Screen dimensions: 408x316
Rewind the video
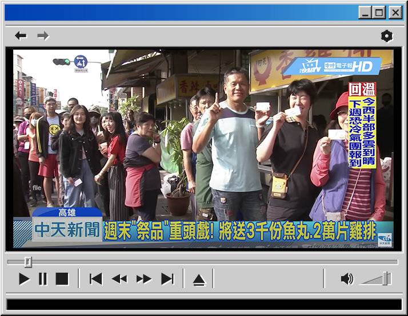pos(119,279)
